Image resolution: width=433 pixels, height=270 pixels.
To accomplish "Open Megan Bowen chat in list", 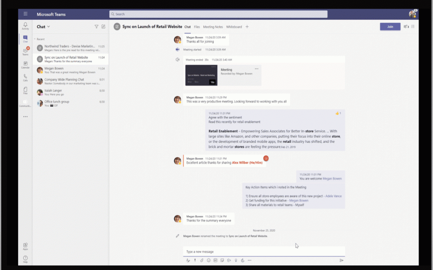I will tap(71, 70).
